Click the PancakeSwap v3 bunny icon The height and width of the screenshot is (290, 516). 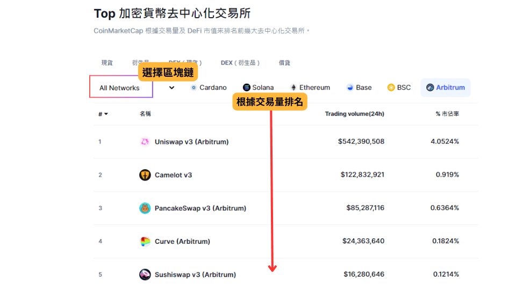(145, 208)
